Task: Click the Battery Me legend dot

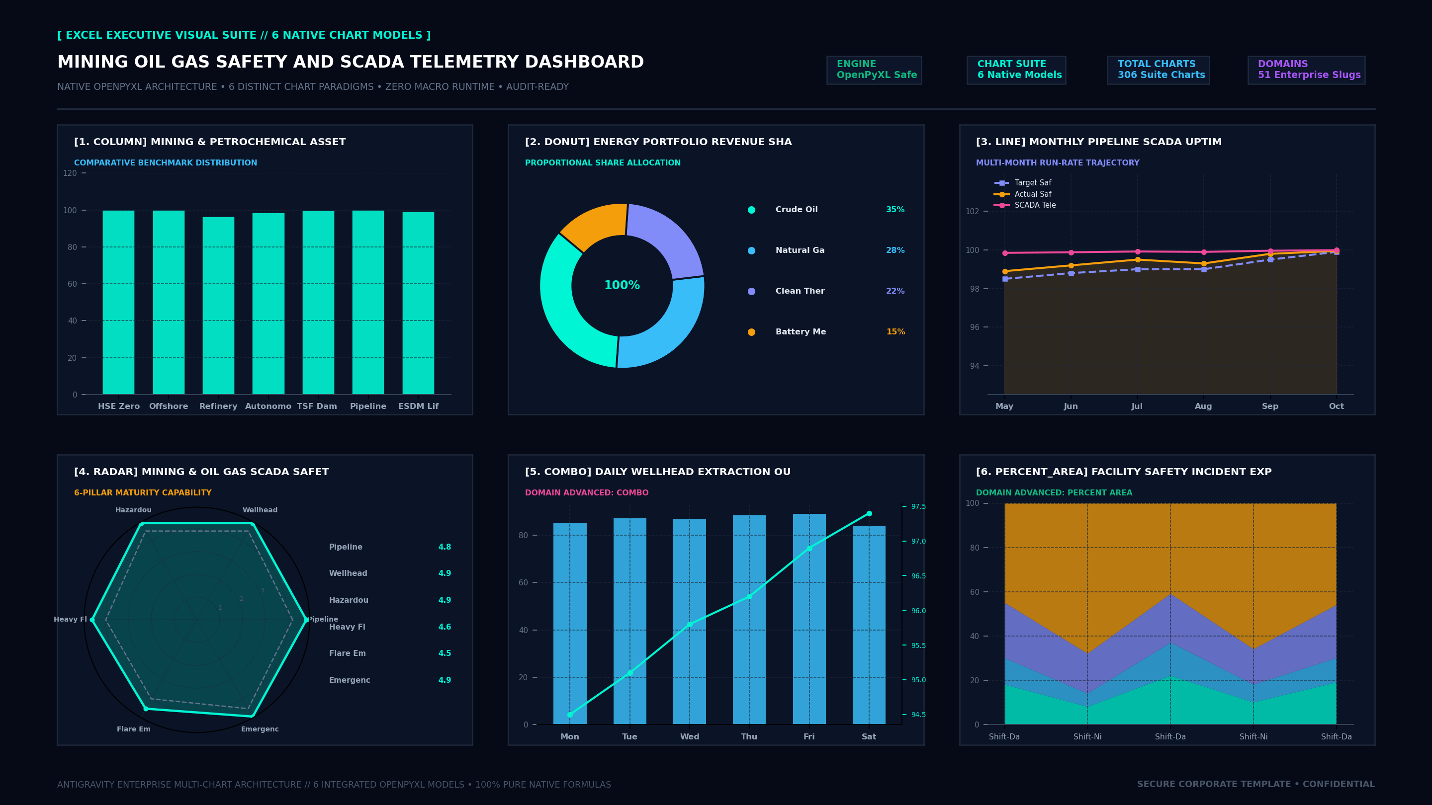Action: pos(752,332)
